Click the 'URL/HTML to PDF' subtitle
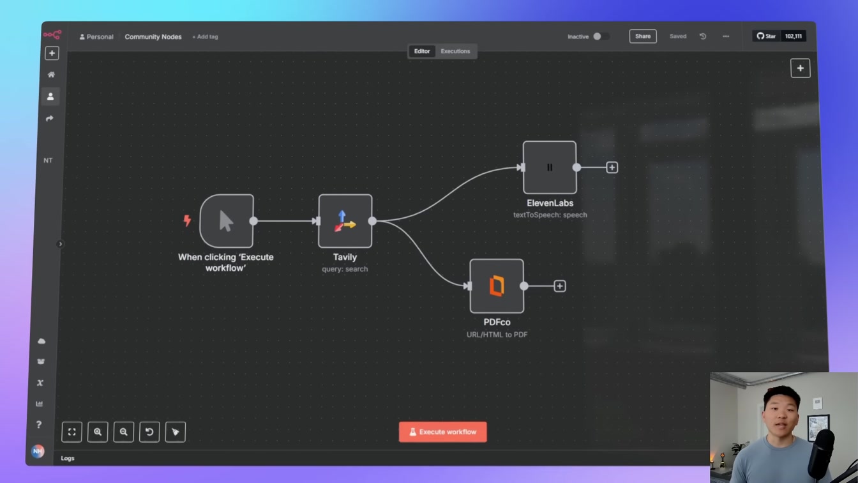858x483 pixels. click(497, 335)
